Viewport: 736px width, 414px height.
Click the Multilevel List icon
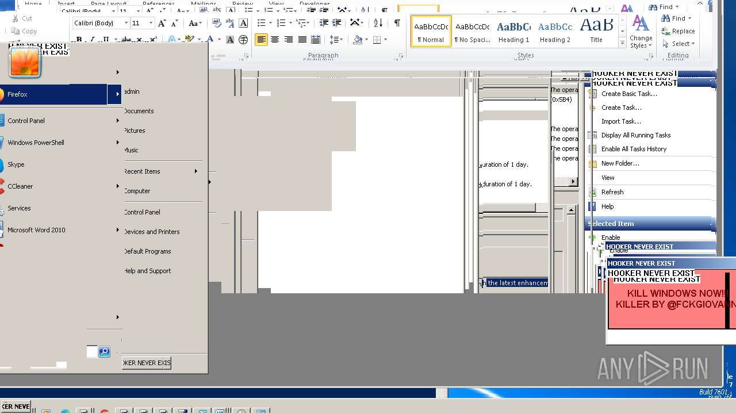[301, 23]
